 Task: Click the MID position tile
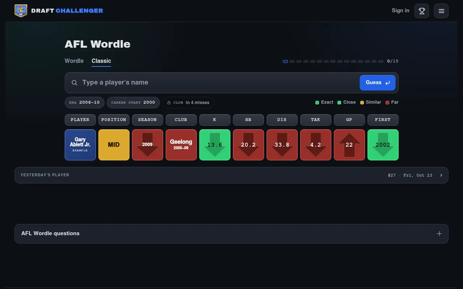(x=114, y=145)
